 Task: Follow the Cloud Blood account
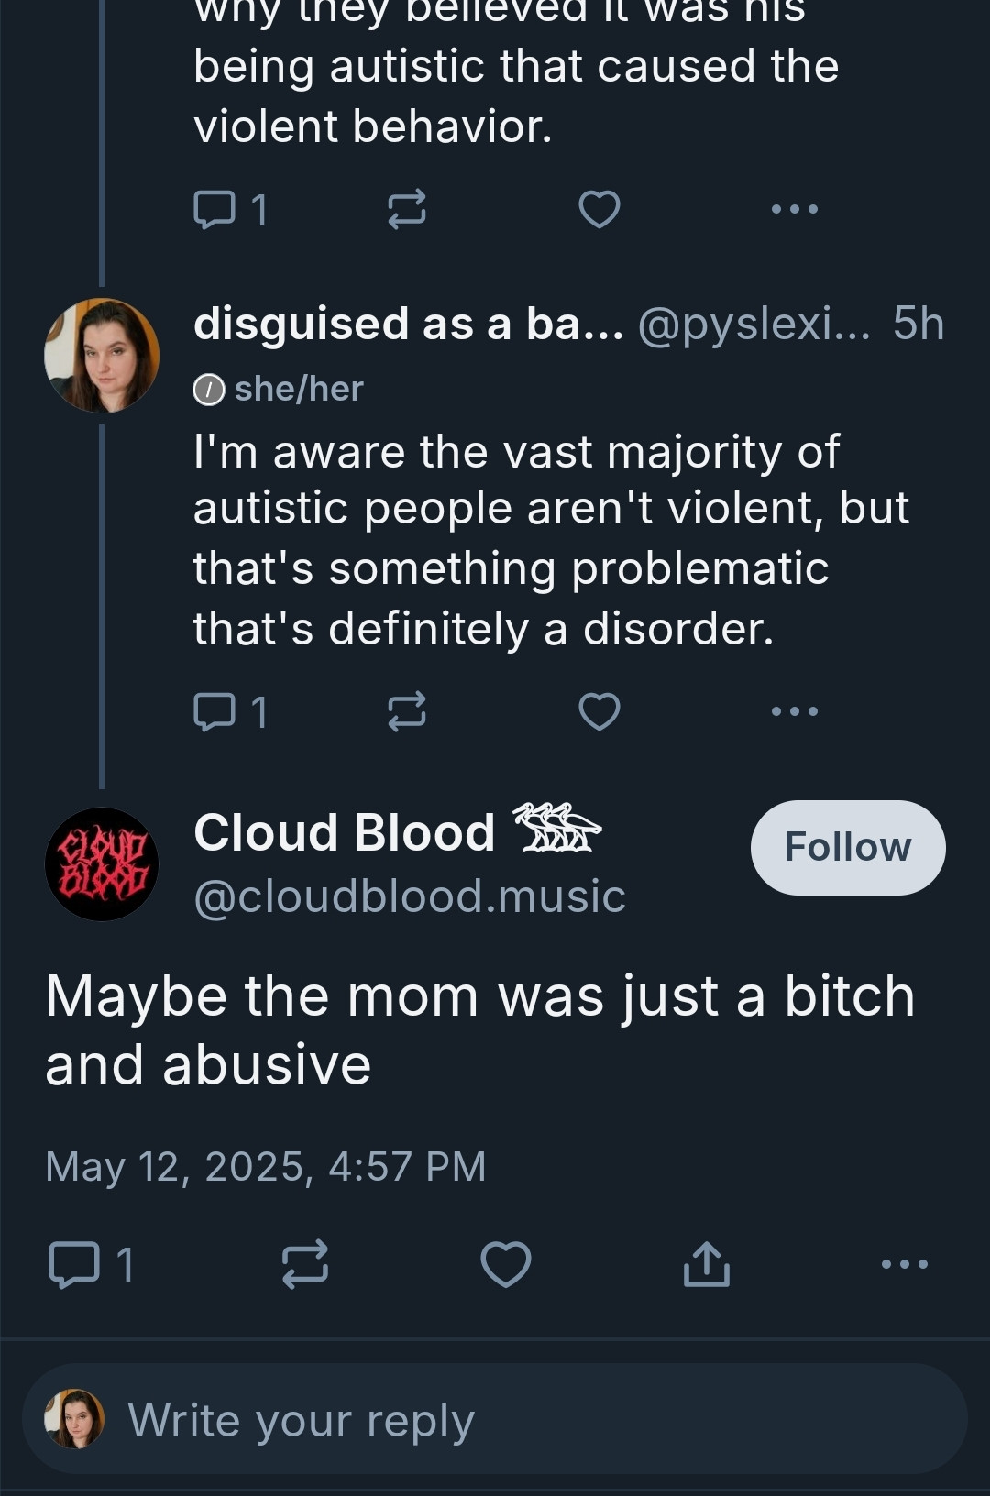tap(848, 848)
